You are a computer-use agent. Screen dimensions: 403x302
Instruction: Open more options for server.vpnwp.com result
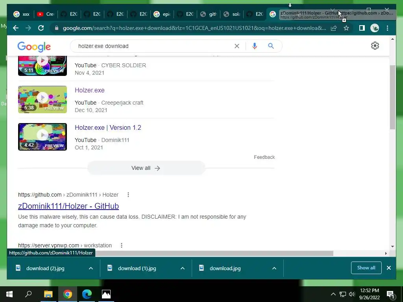pyautogui.click(x=122, y=245)
